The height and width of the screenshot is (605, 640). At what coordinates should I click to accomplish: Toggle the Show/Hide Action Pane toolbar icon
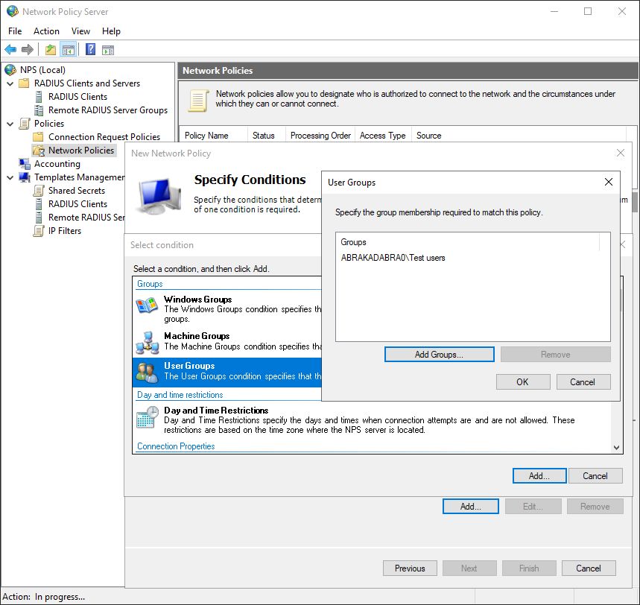[108, 50]
